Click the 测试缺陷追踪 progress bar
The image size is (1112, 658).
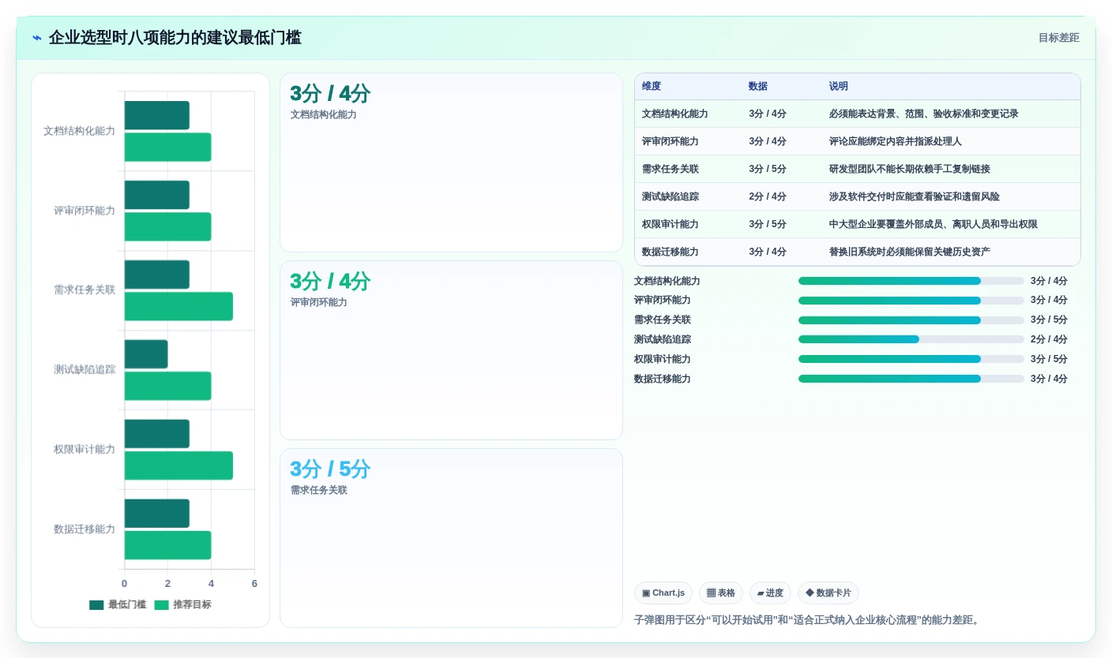(x=911, y=339)
